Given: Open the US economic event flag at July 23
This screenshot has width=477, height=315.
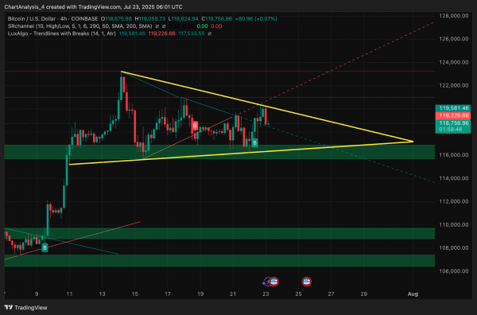Looking at the screenshot, I should click(274, 282).
